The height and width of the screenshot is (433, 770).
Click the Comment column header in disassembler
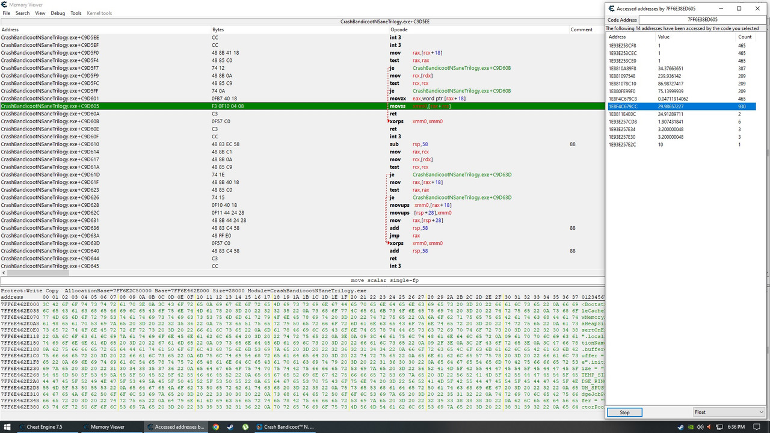(587, 29)
